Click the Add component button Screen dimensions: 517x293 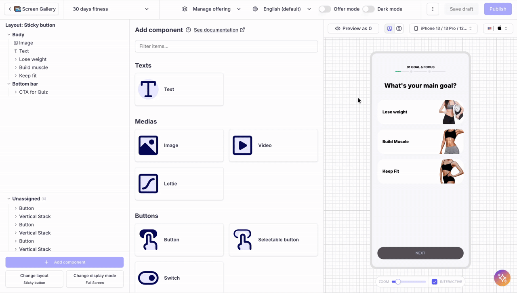coord(65,262)
